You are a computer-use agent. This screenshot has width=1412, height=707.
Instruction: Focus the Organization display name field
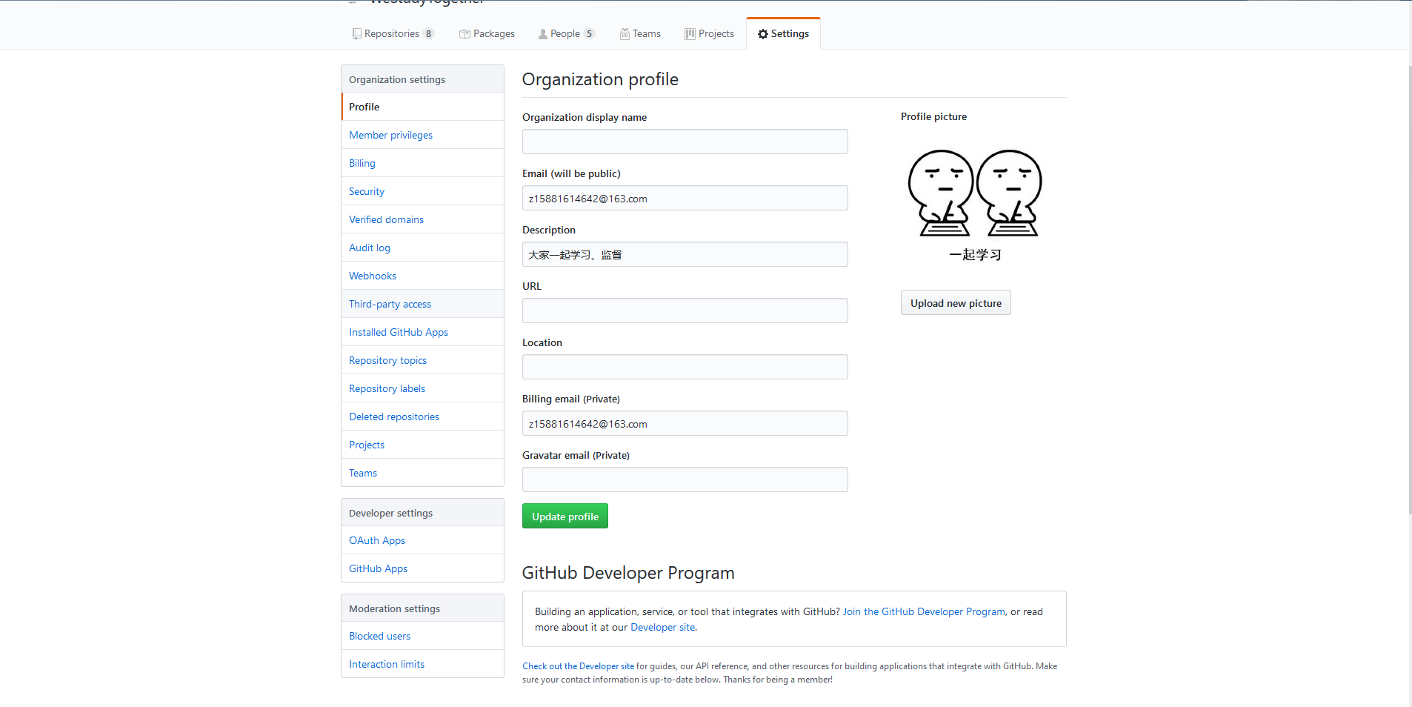[685, 142]
